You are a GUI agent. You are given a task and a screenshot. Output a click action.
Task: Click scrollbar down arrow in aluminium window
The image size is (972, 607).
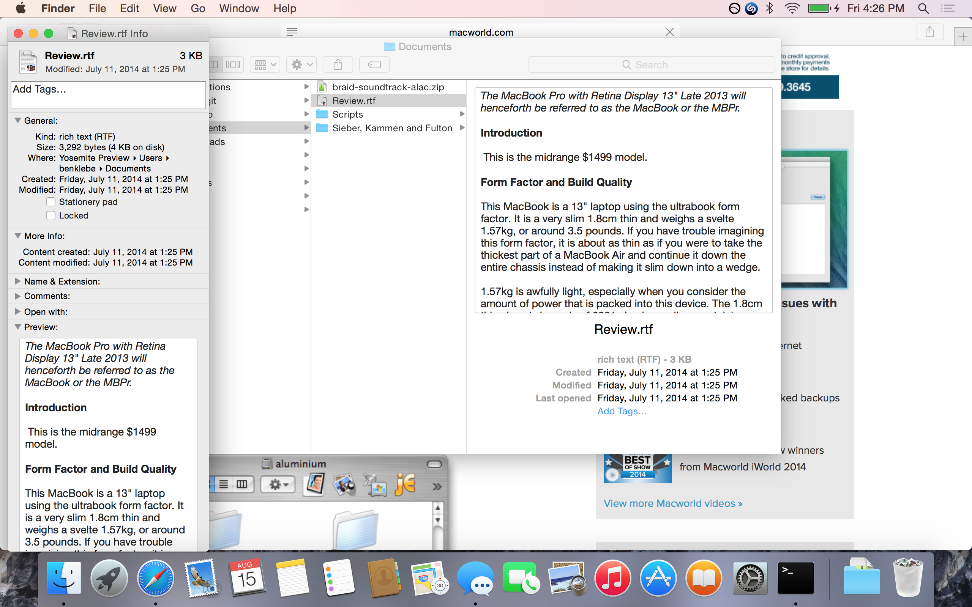(x=438, y=520)
